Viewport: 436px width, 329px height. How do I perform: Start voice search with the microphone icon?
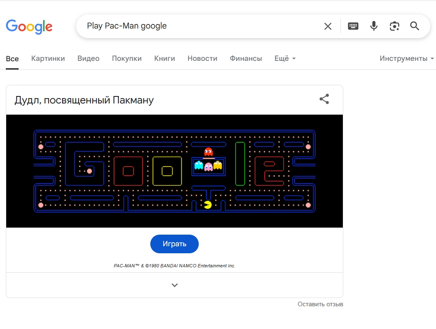(374, 26)
